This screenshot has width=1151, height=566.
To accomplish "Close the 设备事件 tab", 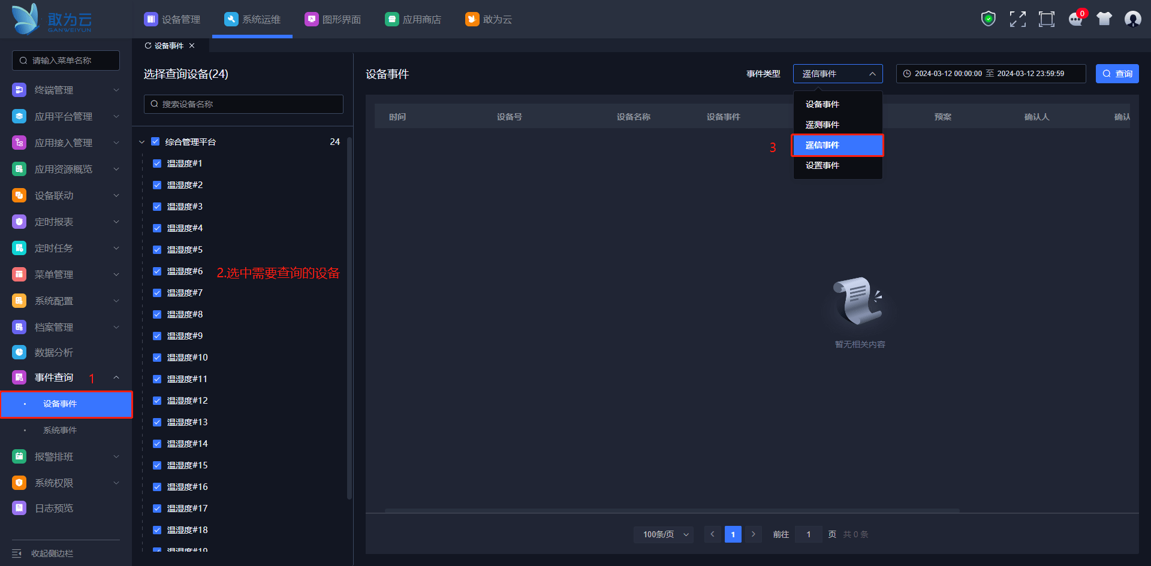I will (x=192, y=46).
